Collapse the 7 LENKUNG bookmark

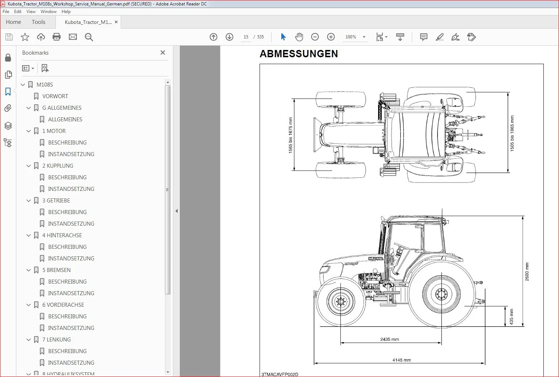[29, 340]
